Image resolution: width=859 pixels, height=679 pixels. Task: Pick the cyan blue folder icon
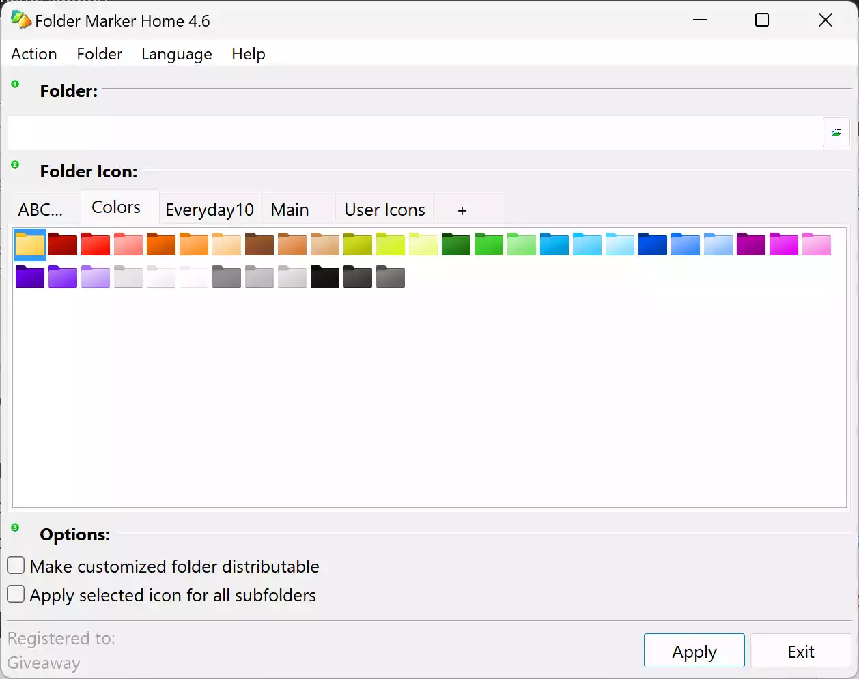tap(554, 245)
